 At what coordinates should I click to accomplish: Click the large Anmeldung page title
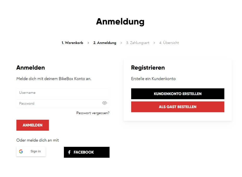(120, 21)
